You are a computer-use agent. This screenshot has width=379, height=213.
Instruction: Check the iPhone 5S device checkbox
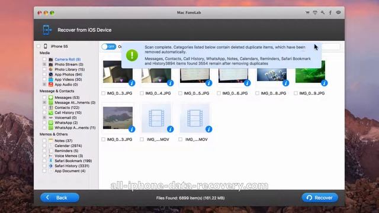(38, 46)
